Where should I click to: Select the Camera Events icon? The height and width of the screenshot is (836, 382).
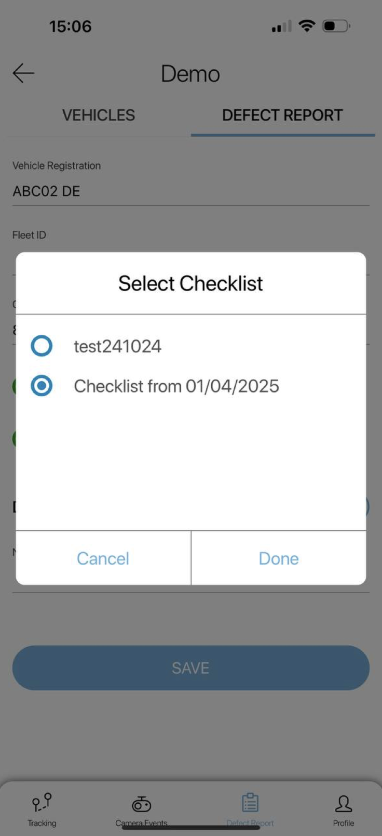pyautogui.click(x=141, y=804)
